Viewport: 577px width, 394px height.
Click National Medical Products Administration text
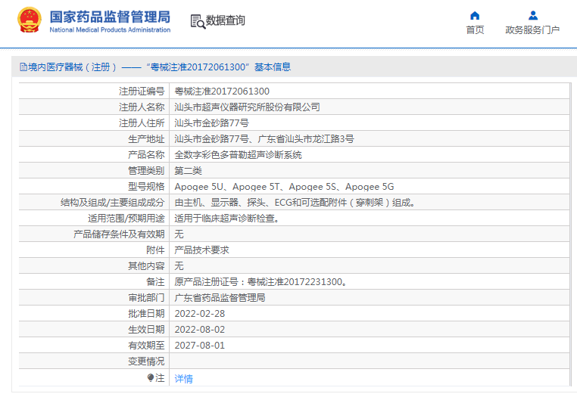click(x=110, y=29)
